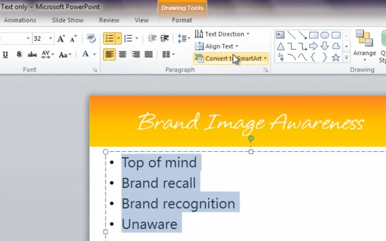Image resolution: width=386 pixels, height=241 pixels.
Task: Open Font dialog launcher
Action: 95,70
